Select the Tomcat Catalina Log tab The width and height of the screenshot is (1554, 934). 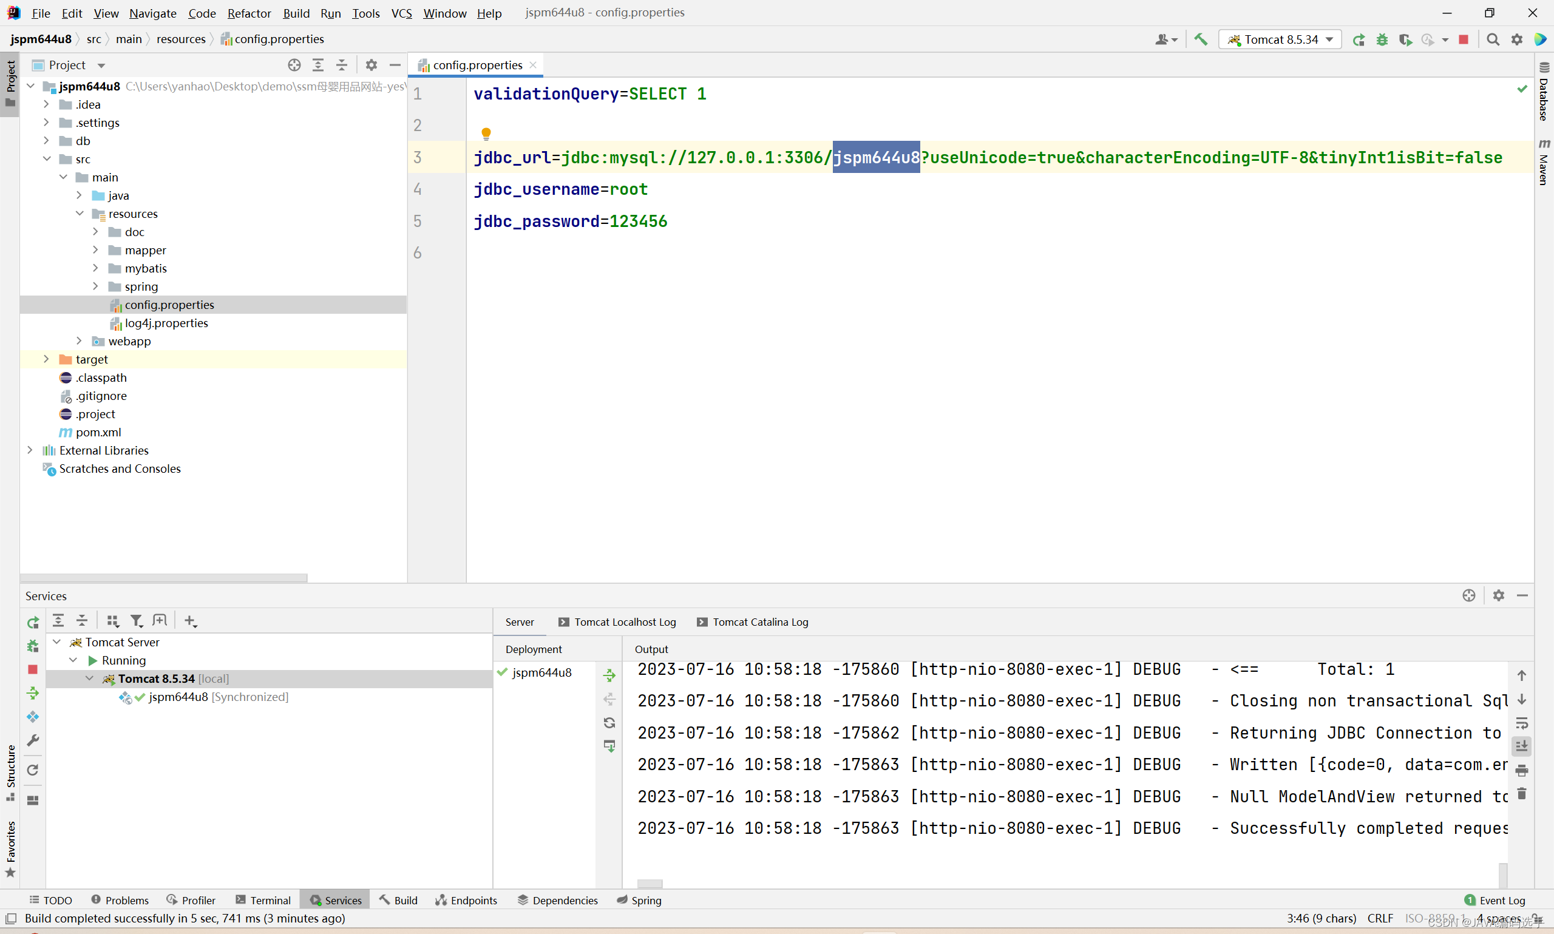pos(758,621)
